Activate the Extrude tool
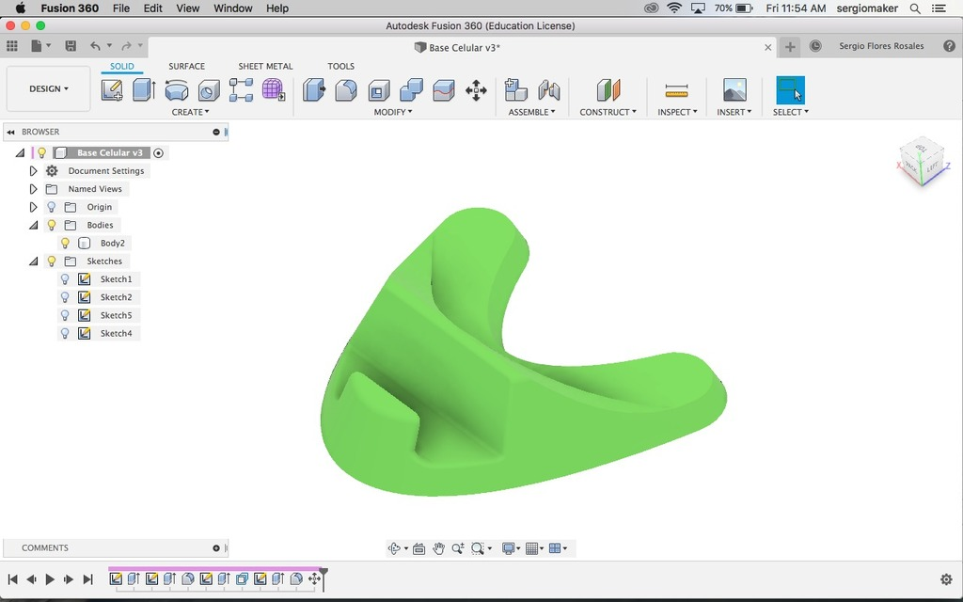This screenshot has height=602, width=963. 141,88
